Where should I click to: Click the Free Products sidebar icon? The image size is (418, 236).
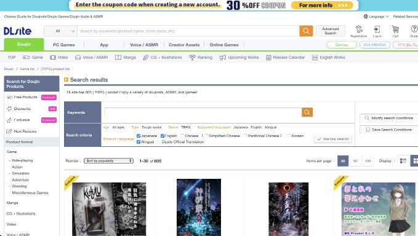(x=9, y=97)
